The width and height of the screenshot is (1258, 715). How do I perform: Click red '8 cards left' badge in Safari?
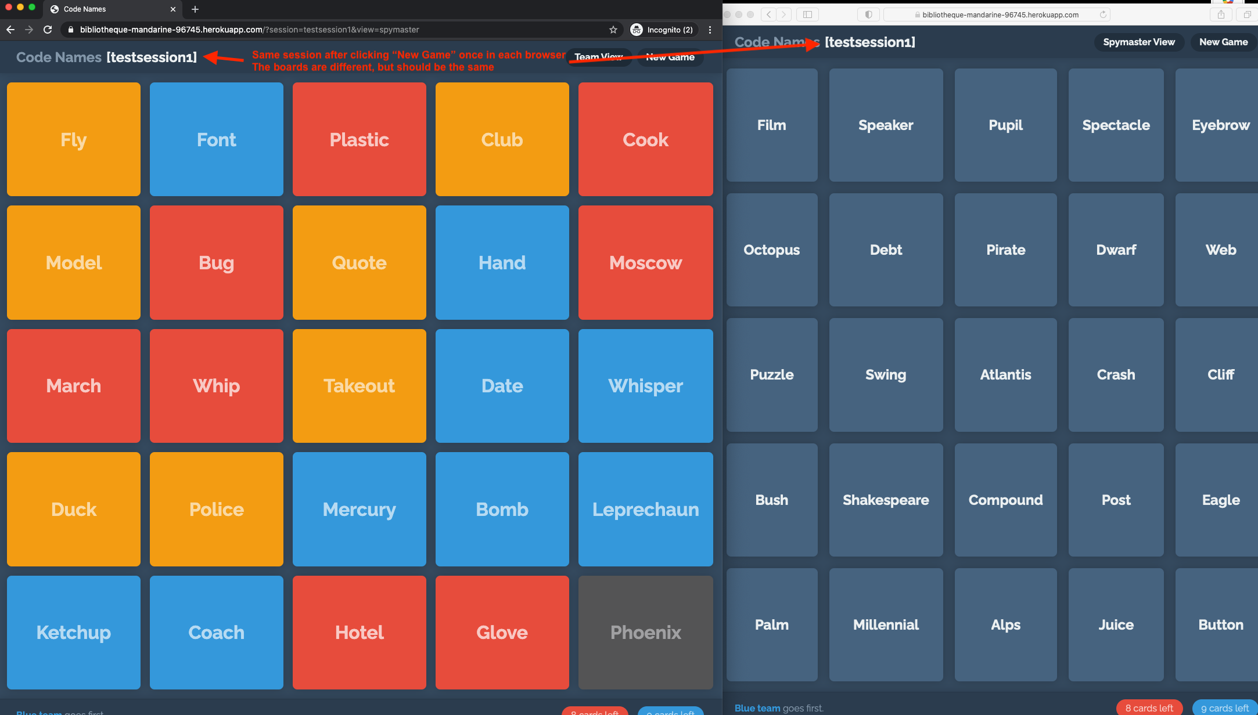click(1149, 707)
